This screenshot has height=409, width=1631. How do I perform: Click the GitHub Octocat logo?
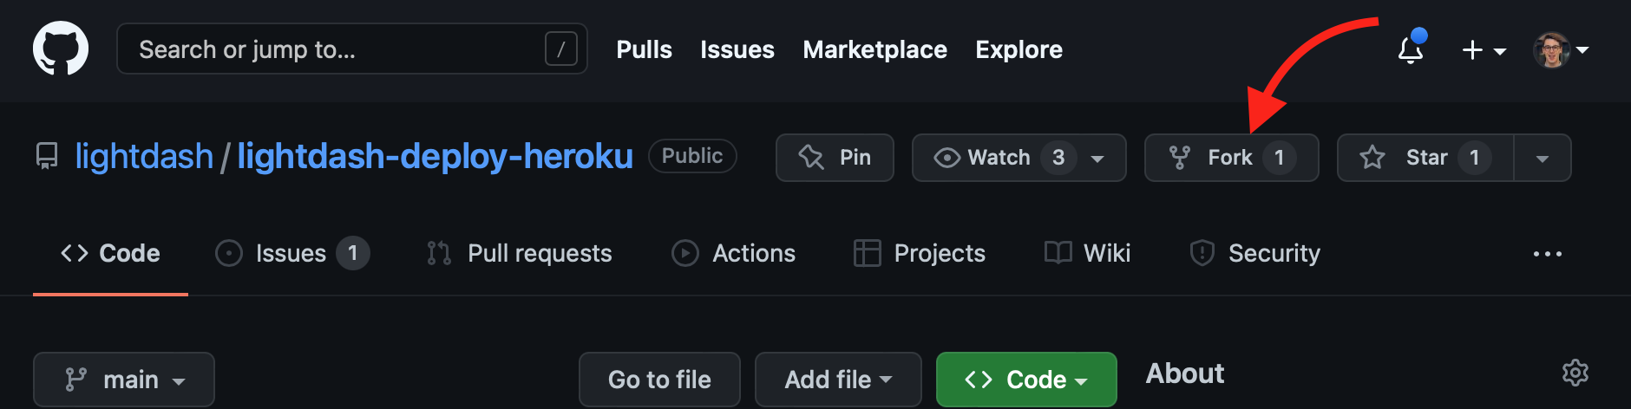(61, 49)
